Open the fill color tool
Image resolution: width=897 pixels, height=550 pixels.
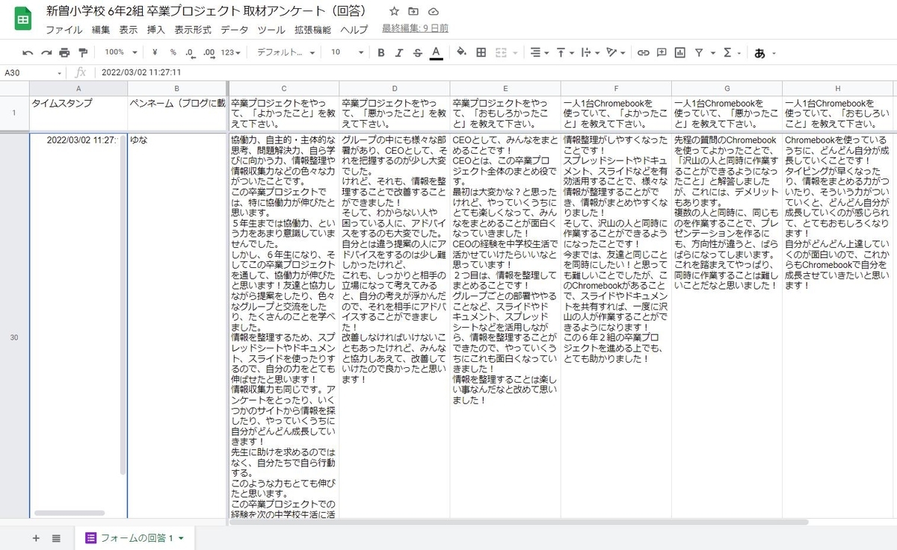(x=460, y=52)
